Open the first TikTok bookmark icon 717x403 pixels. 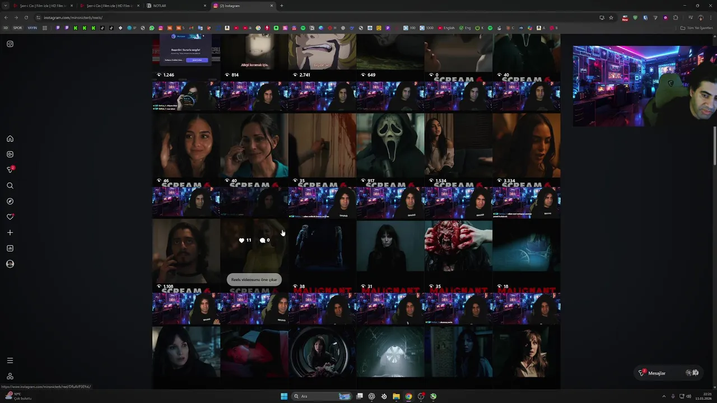pyautogui.click(x=103, y=28)
